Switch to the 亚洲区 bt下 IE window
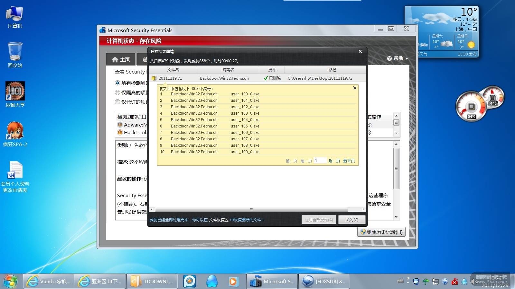 click(100, 281)
